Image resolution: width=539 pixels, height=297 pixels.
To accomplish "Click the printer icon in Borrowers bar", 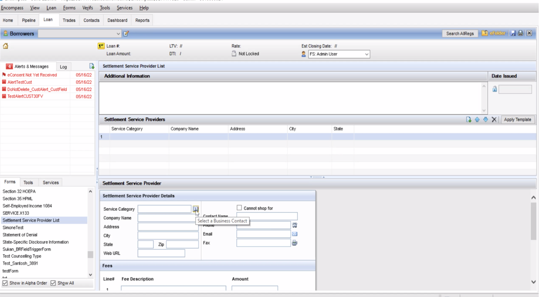I will pos(520,33).
